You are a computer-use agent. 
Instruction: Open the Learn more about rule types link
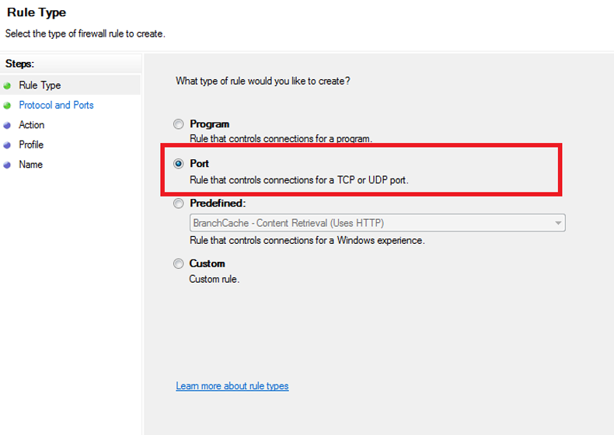coord(232,386)
